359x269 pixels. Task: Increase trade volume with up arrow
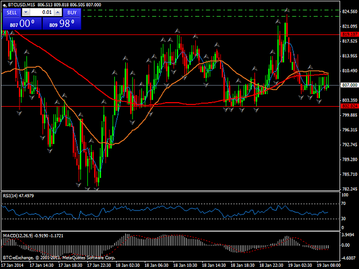pos(58,13)
